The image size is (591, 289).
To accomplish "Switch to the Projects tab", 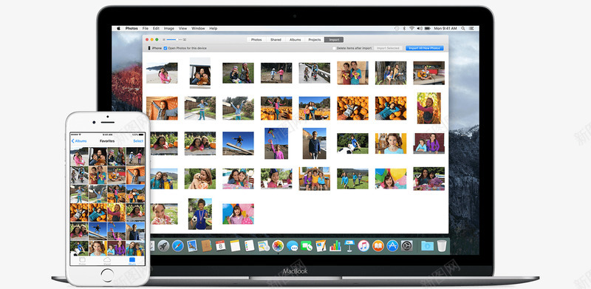I will 315,40.
